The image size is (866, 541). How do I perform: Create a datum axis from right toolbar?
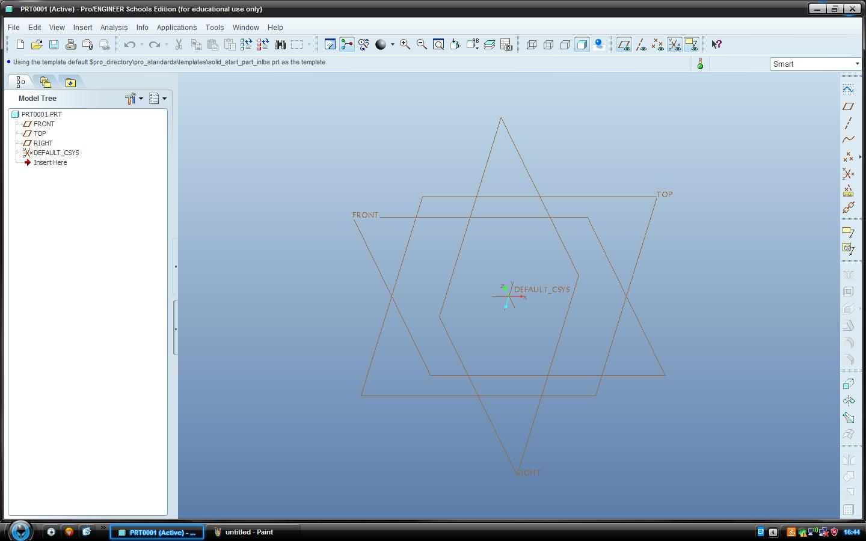pos(848,123)
